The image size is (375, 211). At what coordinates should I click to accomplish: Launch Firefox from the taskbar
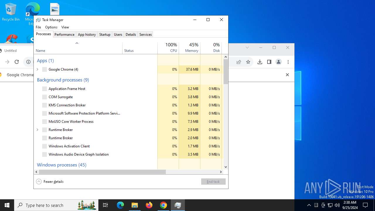pos(149,205)
